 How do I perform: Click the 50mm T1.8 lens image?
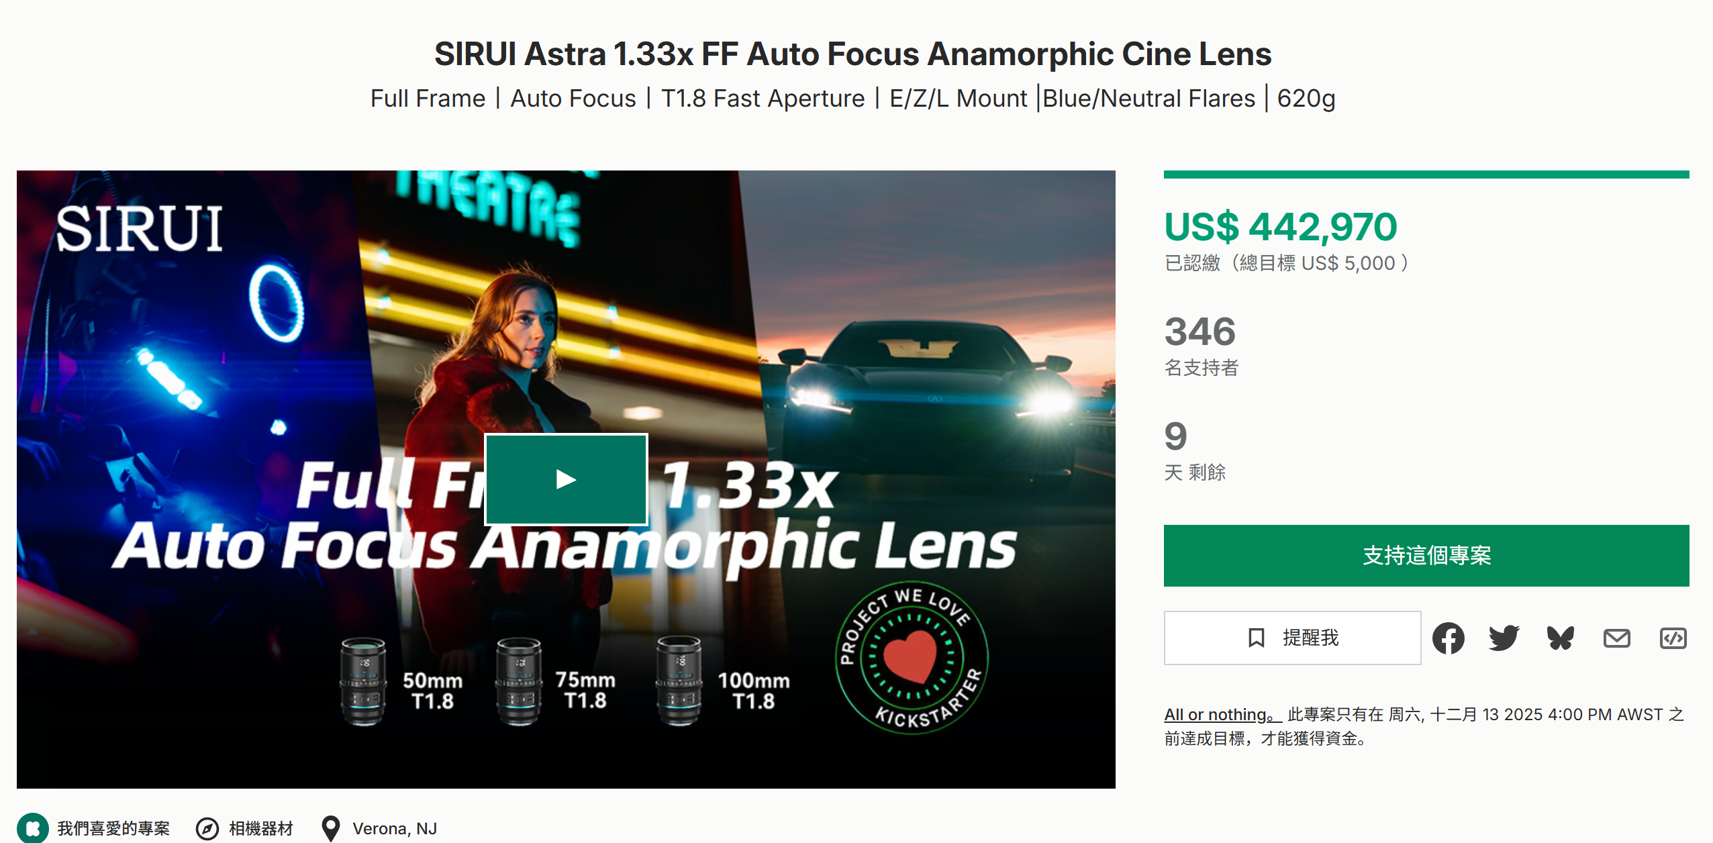click(x=363, y=681)
